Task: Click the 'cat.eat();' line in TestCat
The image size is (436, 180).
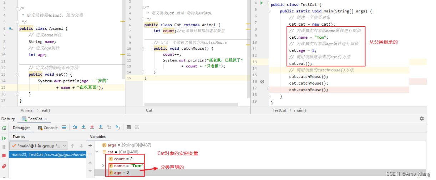Action: pyautogui.click(x=300, y=64)
